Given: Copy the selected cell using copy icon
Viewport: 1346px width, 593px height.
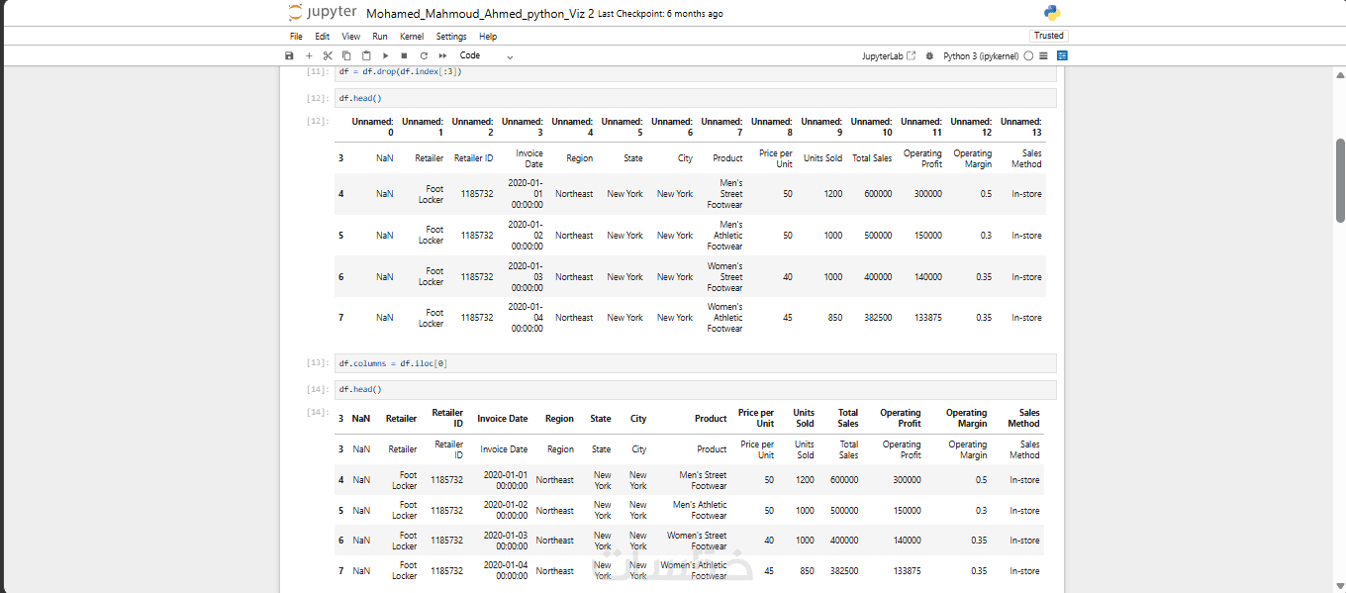Looking at the screenshot, I should click(x=346, y=56).
